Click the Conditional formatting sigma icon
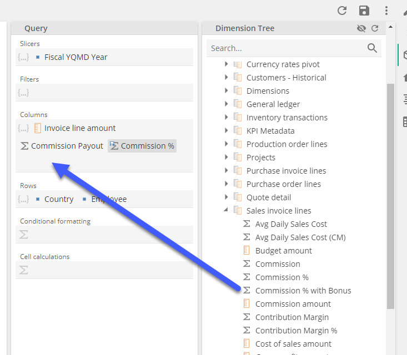This screenshot has height=355, width=407. point(24,235)
